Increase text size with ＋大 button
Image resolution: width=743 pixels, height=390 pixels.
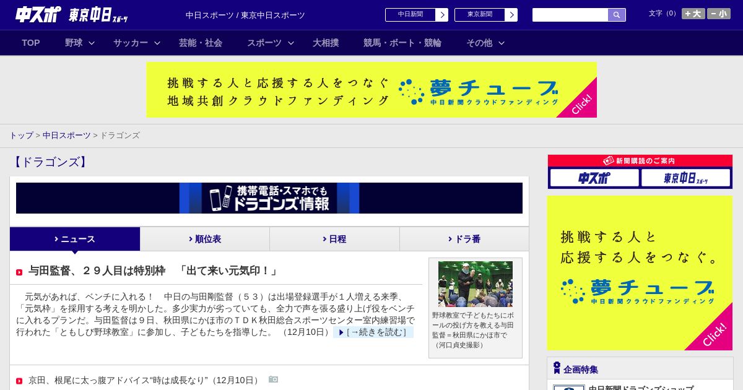pyautogui.click(x=693, y=14)
